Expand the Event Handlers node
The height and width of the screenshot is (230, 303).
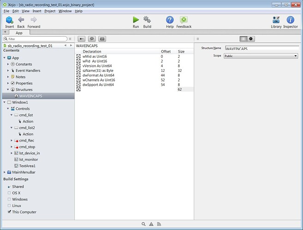(8, 71)
